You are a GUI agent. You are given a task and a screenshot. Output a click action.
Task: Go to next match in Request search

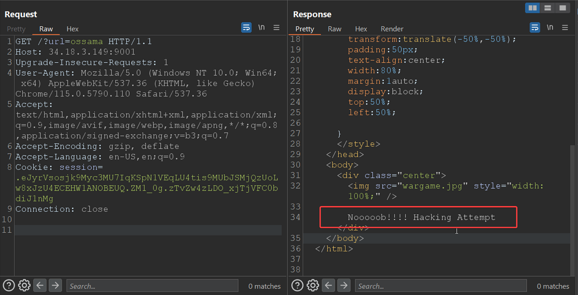tap(55, 285)
